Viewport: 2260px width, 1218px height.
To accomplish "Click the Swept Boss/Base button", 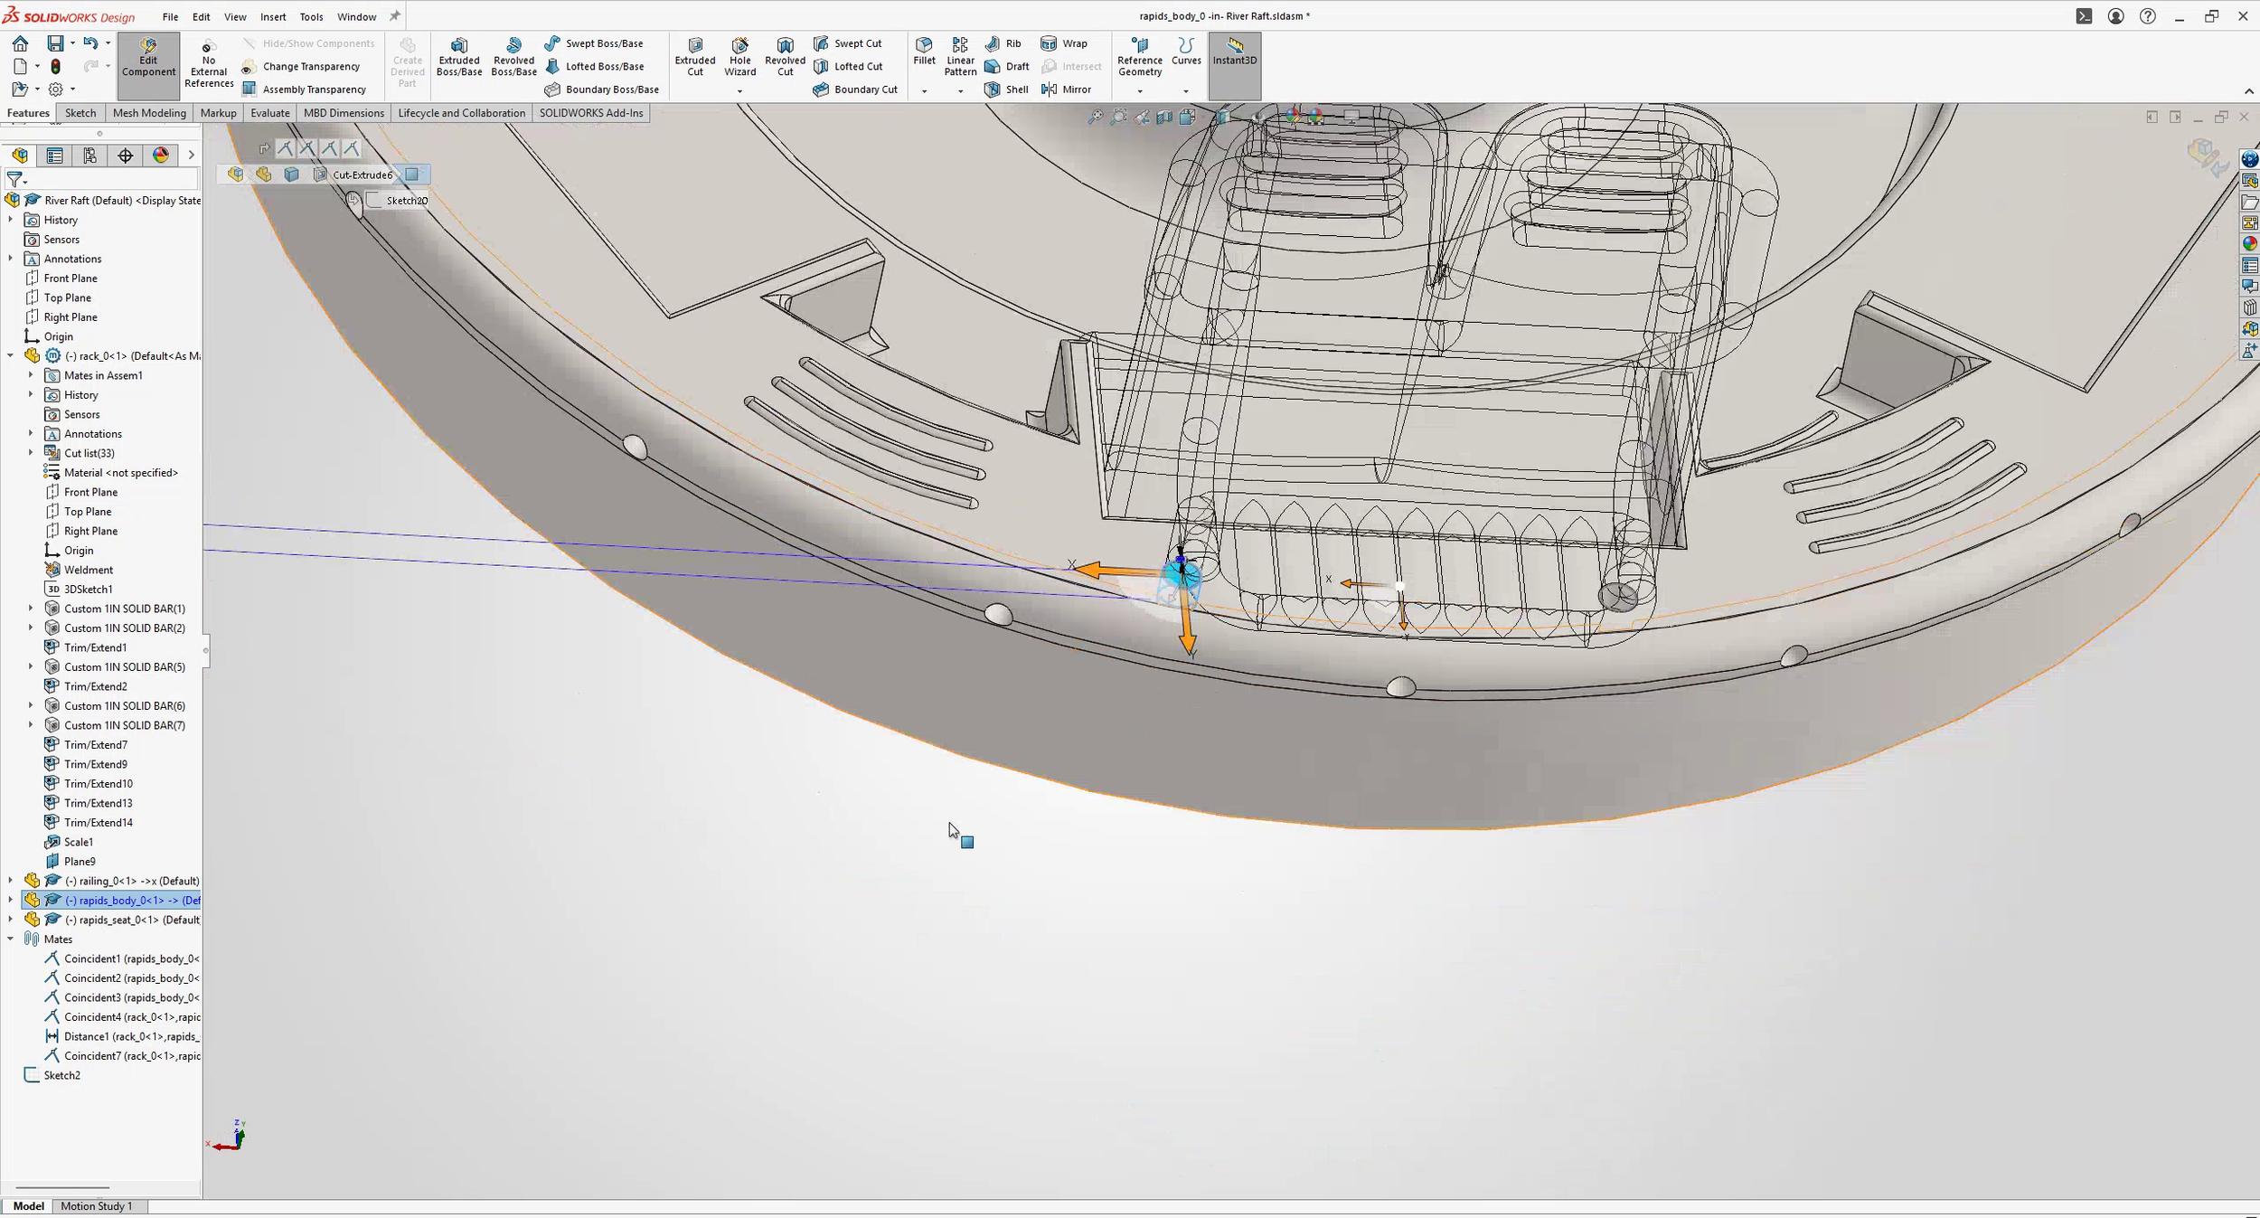I will (597, 42).
